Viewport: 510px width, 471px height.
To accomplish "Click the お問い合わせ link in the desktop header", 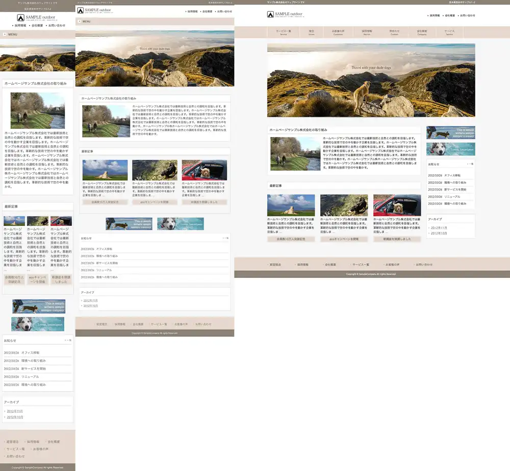I will pos(467,15).
